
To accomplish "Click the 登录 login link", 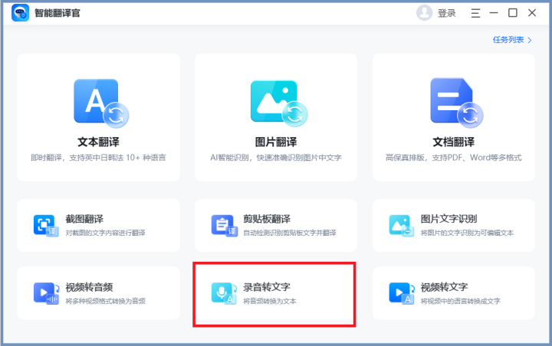I will tap(446, 13).
